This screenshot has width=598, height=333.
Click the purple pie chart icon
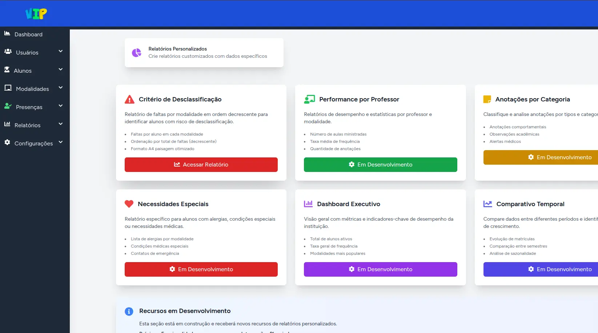tap(137, 53)
